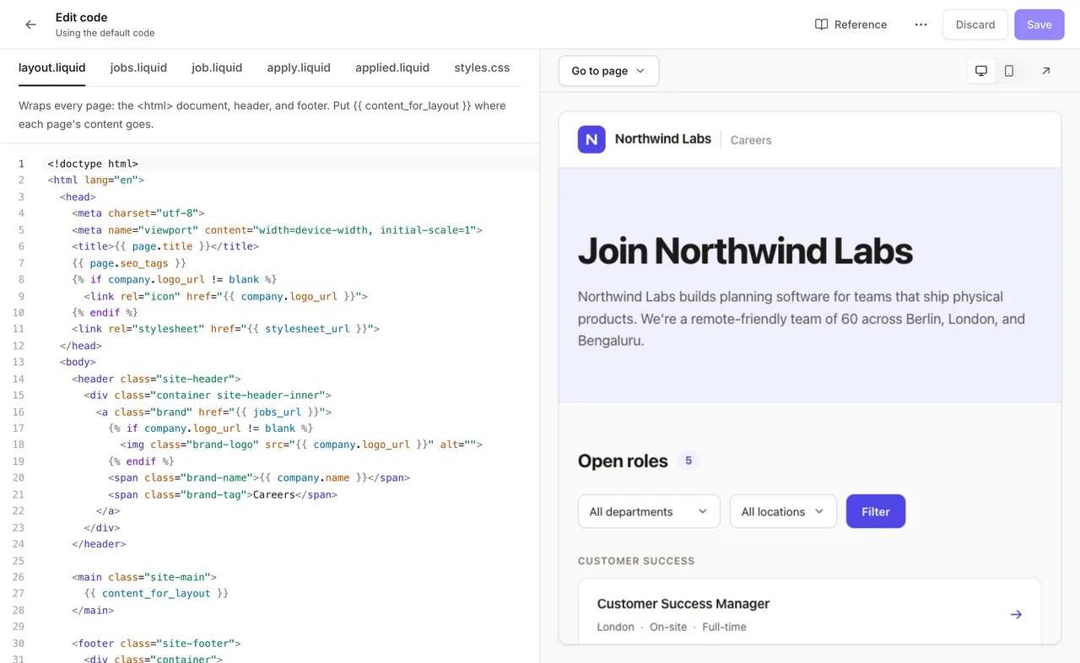The height and width of the screenshot is (663, 1080).
Task: Open the All locations dropdown
Action: [x=783, y=511]
